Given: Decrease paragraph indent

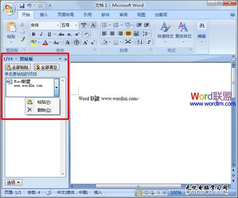Looking at the screenshot, I should click(x=139, y=25).
